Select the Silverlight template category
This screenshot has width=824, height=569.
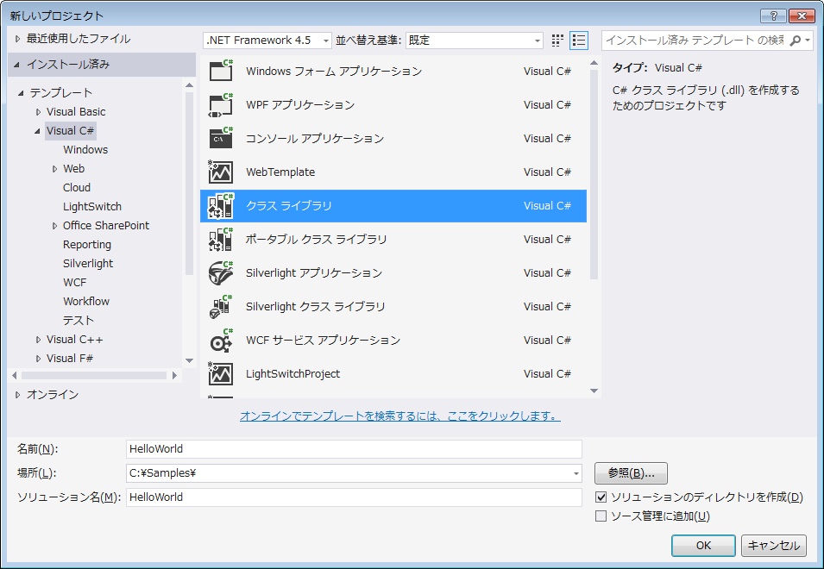point(88,264)
